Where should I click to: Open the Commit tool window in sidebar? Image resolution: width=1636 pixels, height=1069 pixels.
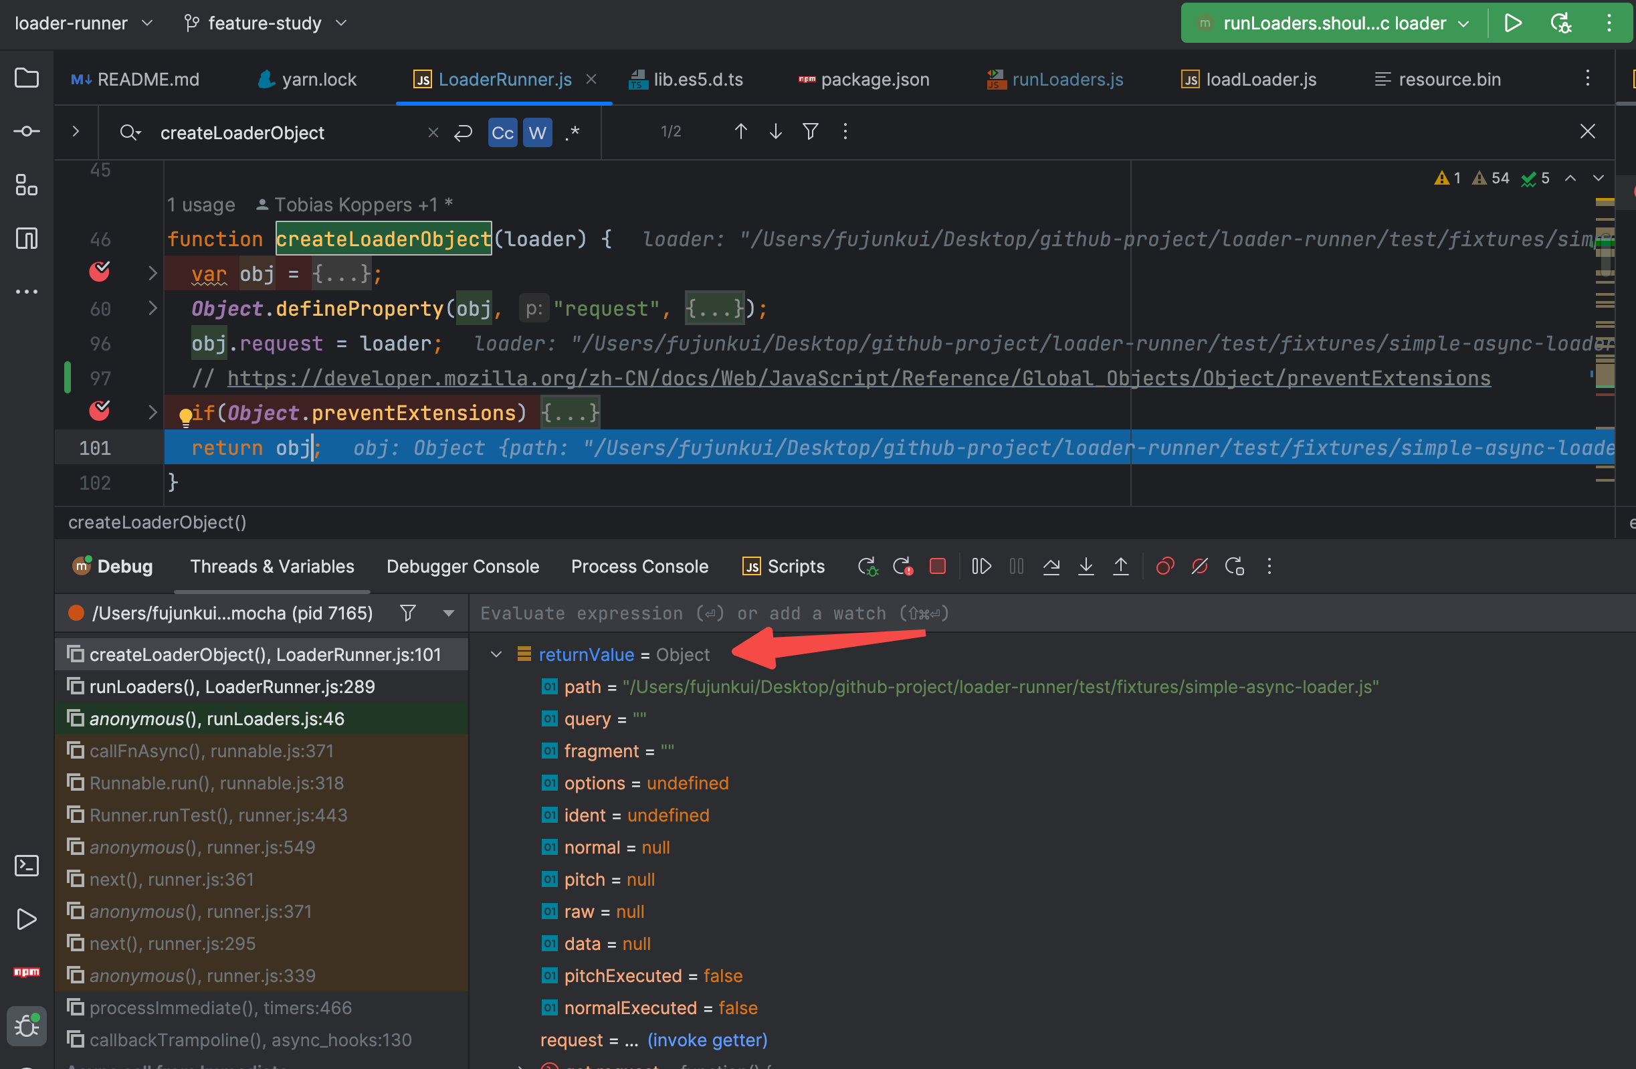point(26,131)
